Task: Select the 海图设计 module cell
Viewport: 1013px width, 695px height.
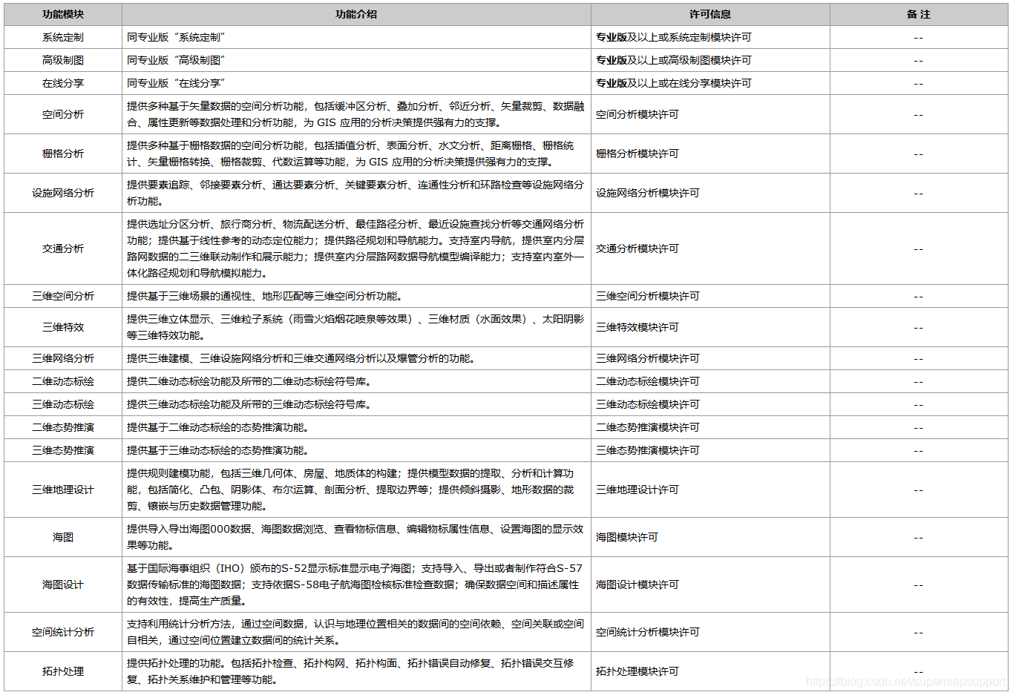Action: [x=63, y=584]
